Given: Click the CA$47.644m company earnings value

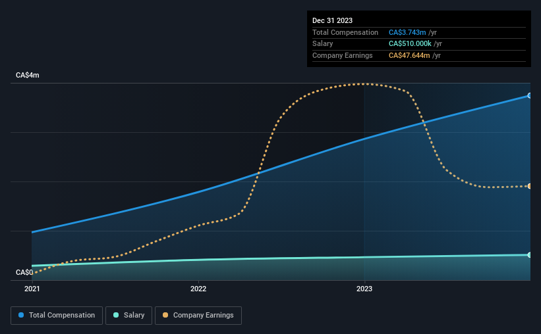Looking at the screenshot, I should click(x=409, y=55).
